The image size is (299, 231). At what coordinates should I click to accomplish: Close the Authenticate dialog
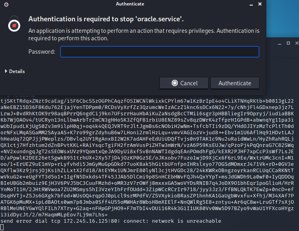(x=260, y=4)
